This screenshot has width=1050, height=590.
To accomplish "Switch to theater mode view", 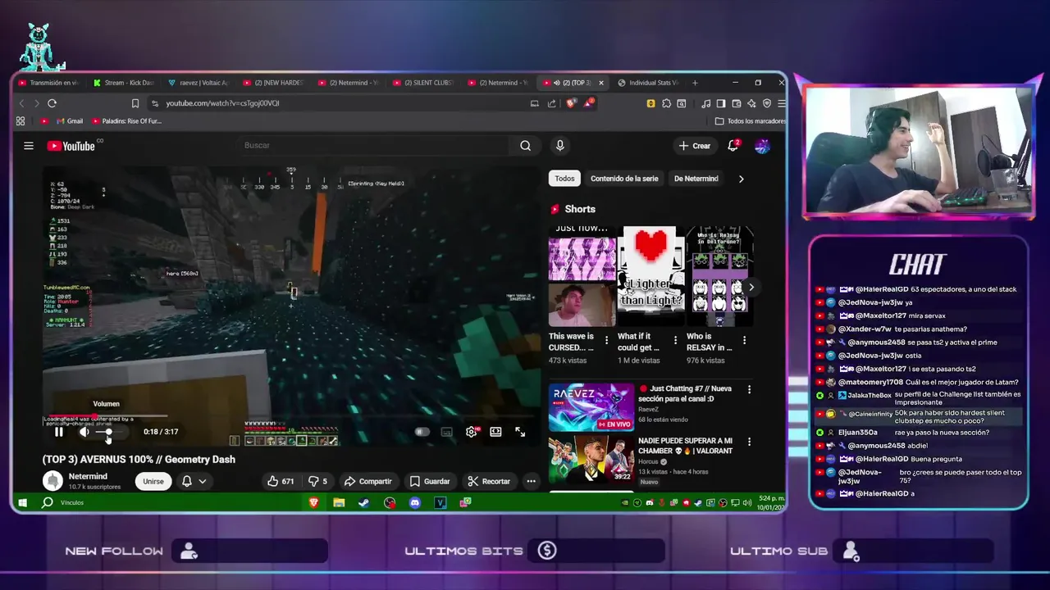I will [x=495, y=432].
